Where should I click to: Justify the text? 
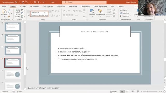click(x=72, y=16)
